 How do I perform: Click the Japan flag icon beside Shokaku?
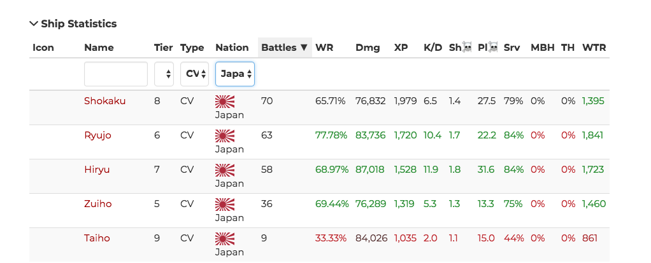click(x=225, y=101)
